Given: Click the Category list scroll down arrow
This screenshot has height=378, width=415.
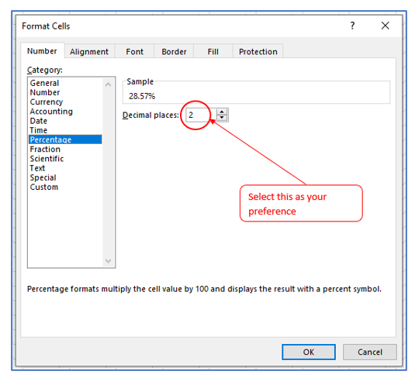Looking at the screenshot, I should click(x=108, y=261).
